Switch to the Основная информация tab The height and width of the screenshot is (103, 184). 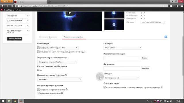point(48,37)
